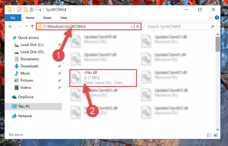Click the Properties checkmark quick access icon

point(19,10)
